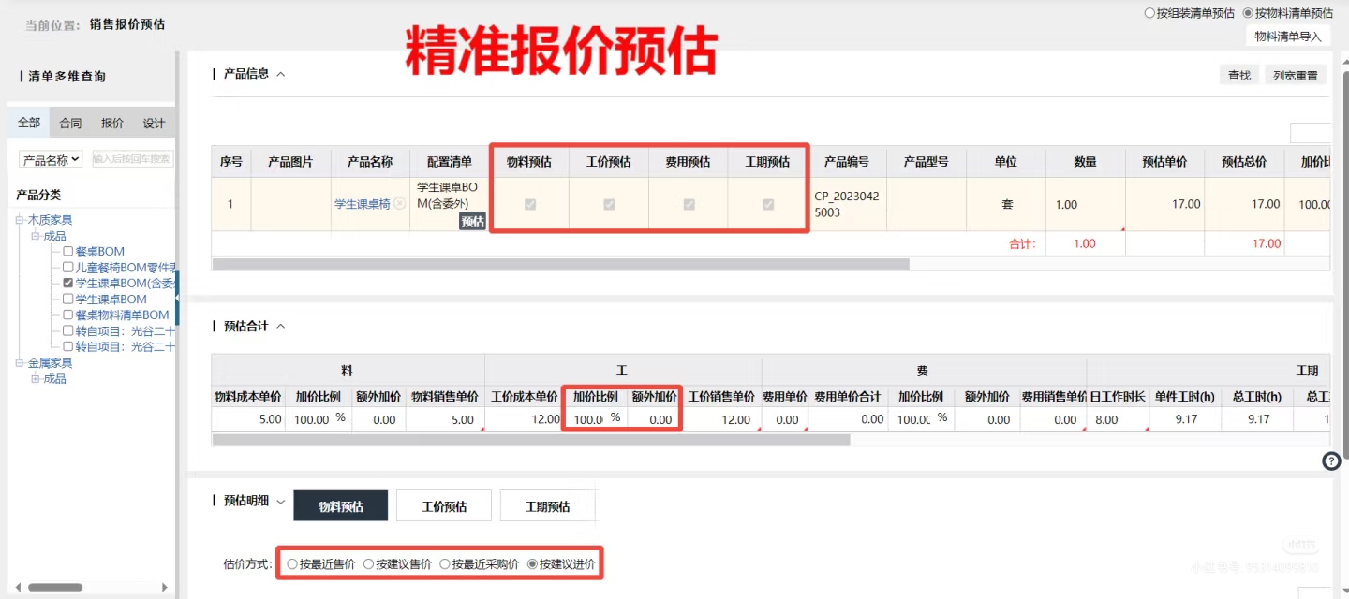Screen dimensions: 1349x599
Task: Check the 餐桌物料清单BOM checkbox
Action: (68, 314)
